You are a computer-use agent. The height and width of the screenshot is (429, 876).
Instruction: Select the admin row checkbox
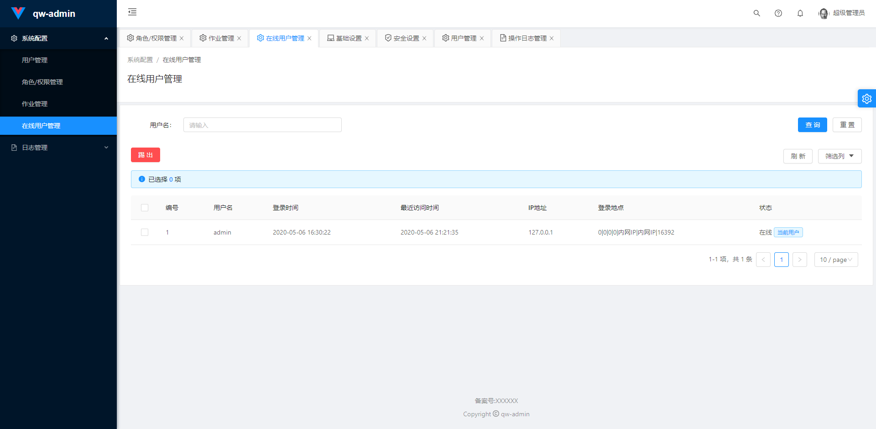pyautogui.click(x=145, y=232)
